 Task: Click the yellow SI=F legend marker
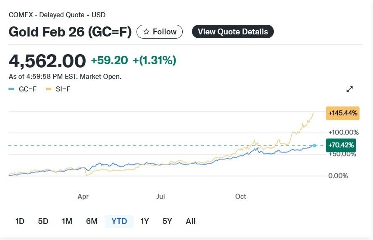(49, 89)
